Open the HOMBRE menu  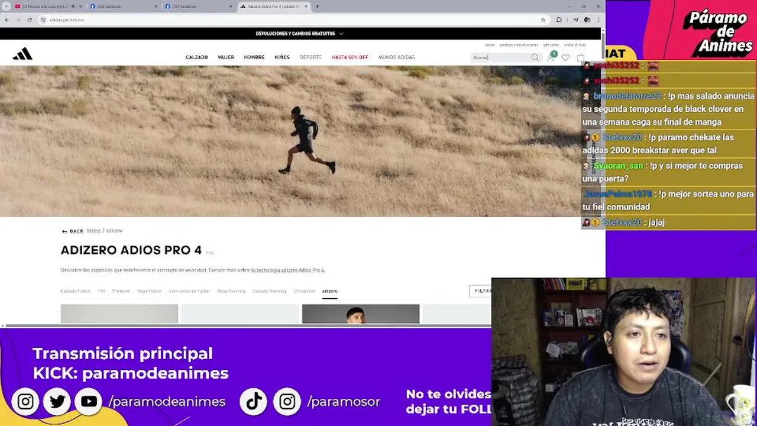(254, 57)
